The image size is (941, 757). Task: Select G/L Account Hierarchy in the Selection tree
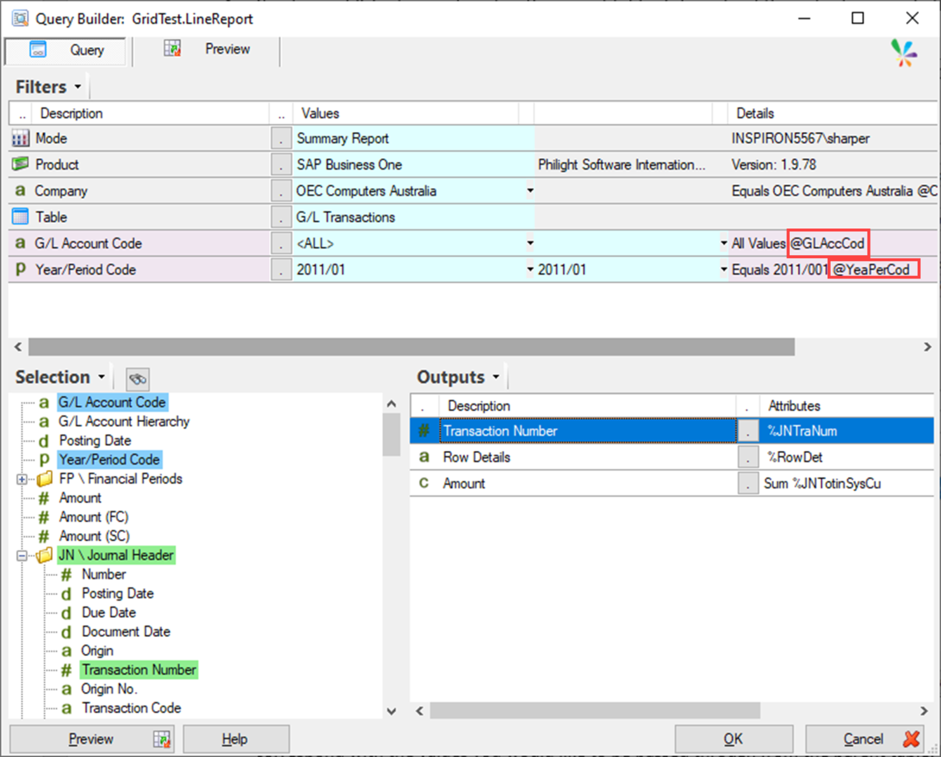pos(124,422)
